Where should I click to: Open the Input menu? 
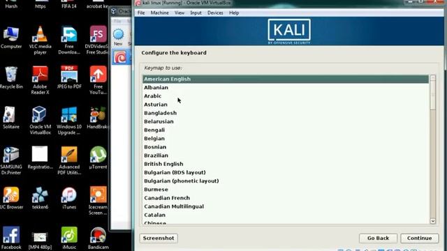[196, 13]
